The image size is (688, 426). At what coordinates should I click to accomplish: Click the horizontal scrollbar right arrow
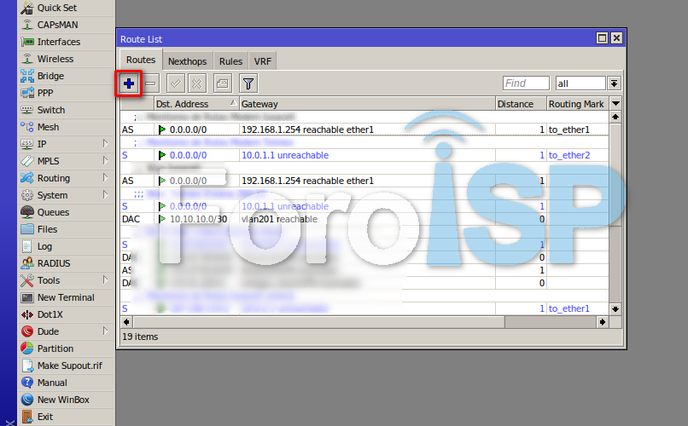(603, 321)
